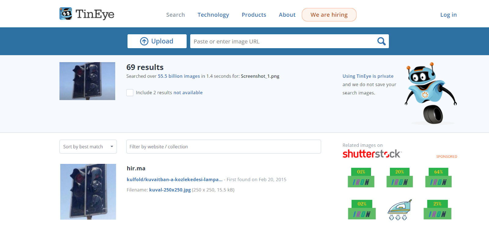489x228 pixels.
Task: Open the kuval-250x250.jpg filename link
Action: (x=170, y=190)
